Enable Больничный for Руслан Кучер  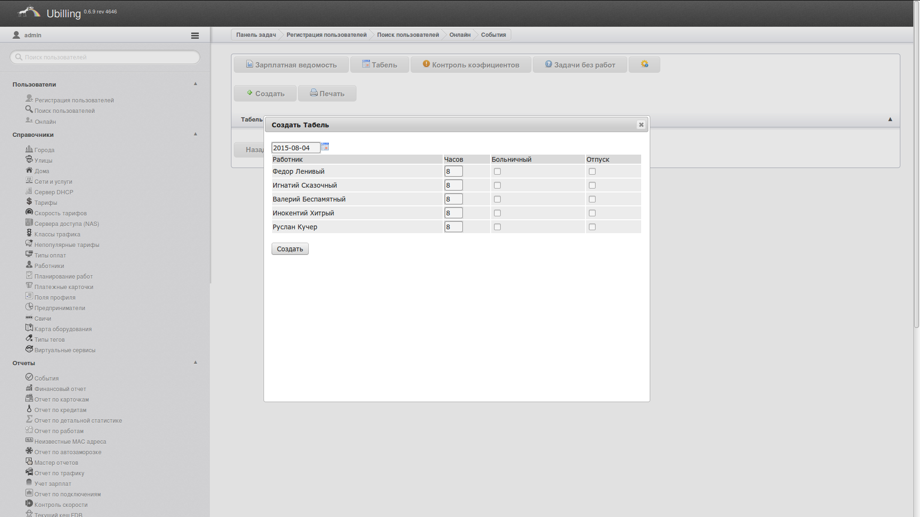[x=497, y=227]
